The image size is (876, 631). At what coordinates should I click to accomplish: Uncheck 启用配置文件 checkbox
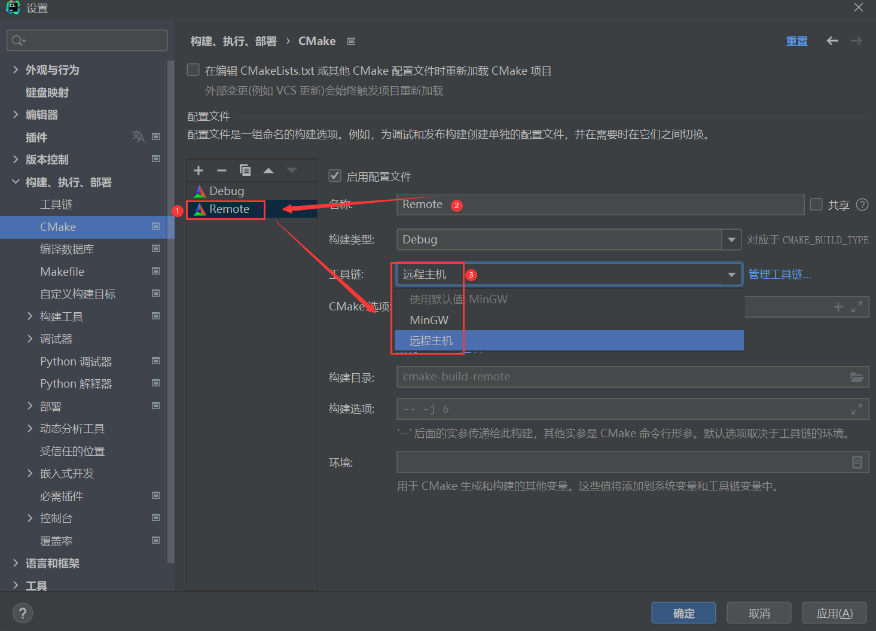click(x=335, y=176)
